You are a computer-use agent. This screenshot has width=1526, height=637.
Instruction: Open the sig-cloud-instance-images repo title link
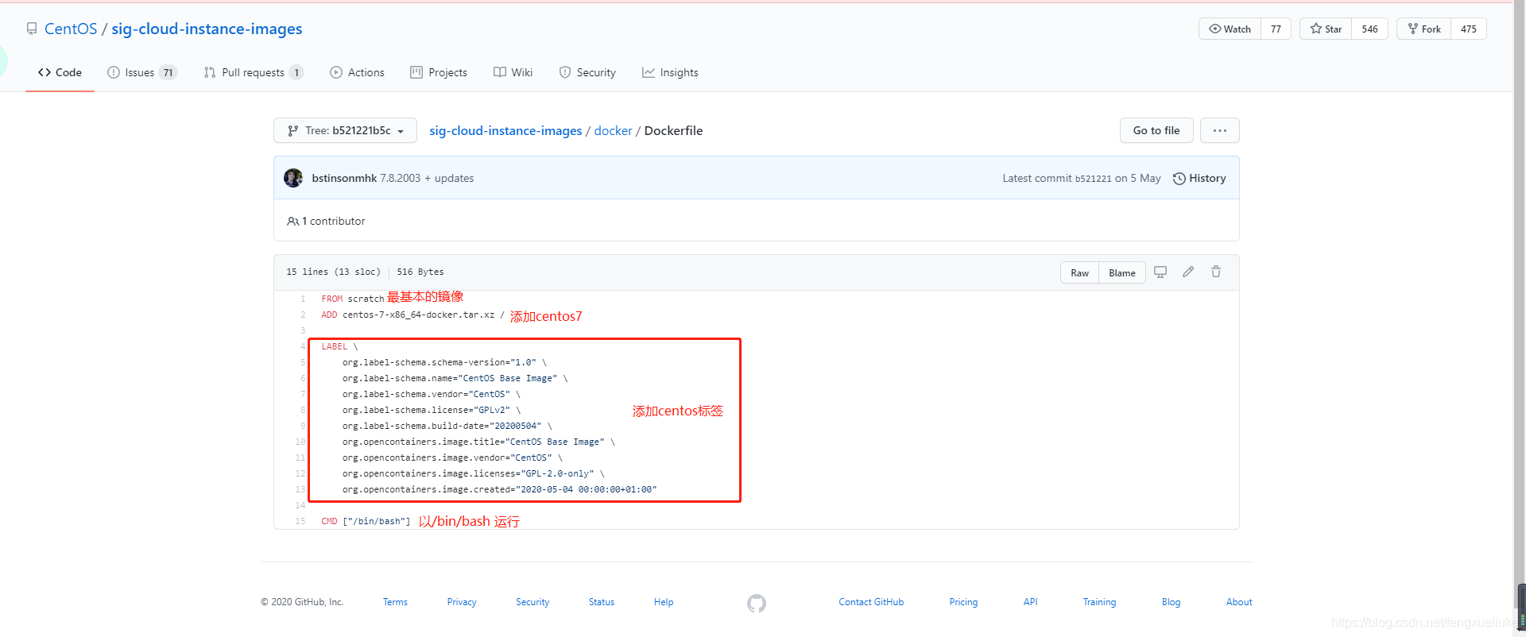click(207, 29)
